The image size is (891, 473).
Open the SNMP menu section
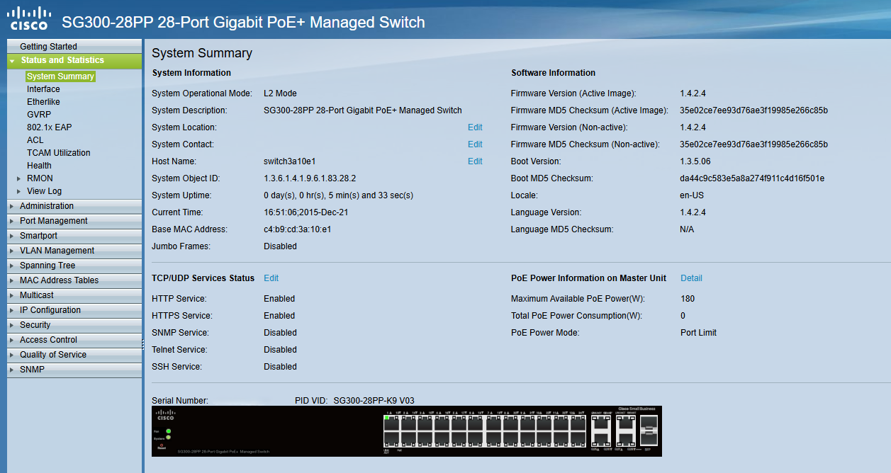tap(74, 370)
